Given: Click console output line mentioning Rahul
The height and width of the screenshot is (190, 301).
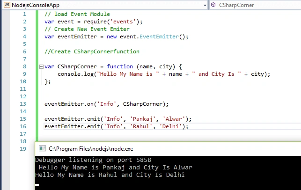Looking at the screenshot, I should (110, 175).
